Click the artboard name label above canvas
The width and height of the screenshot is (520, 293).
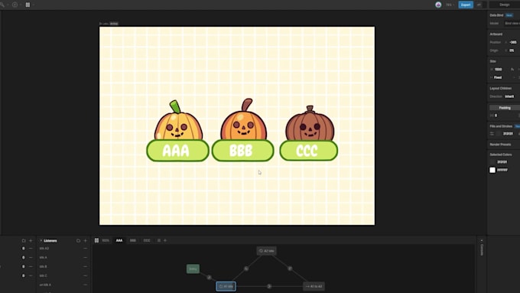pyautogui.click(x=109, y=24)
